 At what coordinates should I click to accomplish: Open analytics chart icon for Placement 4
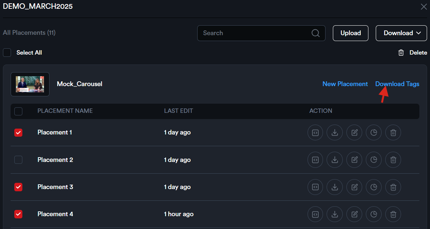[374, 214]
